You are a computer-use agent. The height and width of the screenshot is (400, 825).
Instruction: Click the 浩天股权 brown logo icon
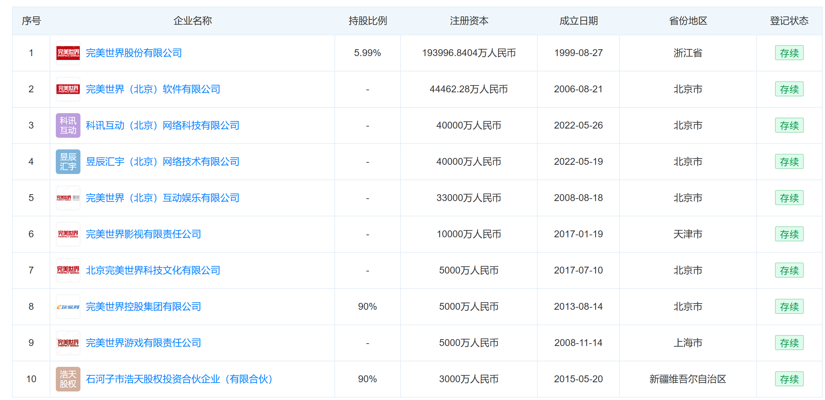click(x=68, y=379)
